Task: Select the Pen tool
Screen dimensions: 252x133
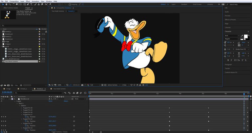Action: point(28,4)
